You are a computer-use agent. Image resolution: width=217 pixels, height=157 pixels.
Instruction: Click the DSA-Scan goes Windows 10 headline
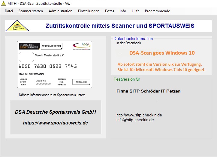pyautogui.click(x=162, y=53)
